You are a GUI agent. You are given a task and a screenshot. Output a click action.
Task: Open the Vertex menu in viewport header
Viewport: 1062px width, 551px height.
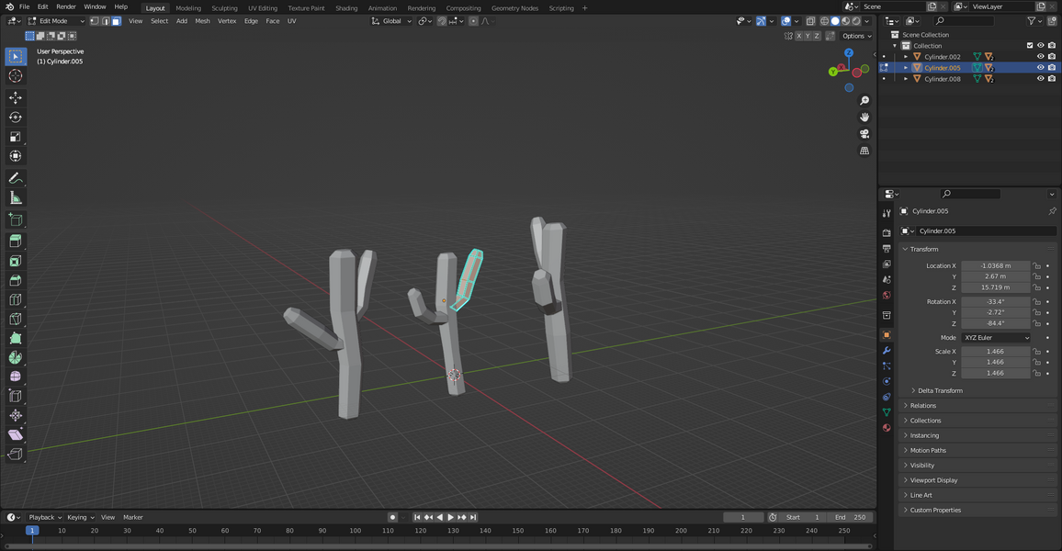227,21
